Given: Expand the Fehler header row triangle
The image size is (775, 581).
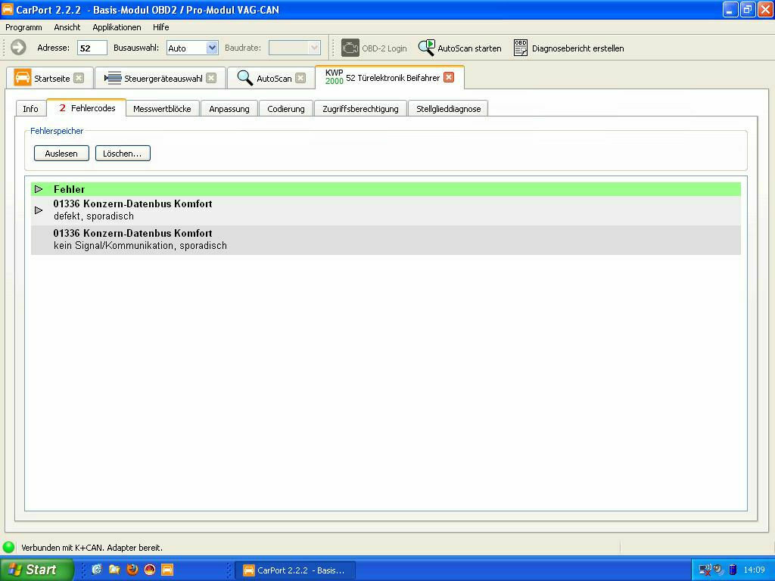Looking at the screenshot, I should (39, 188).
